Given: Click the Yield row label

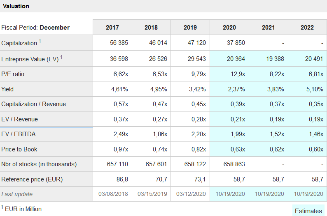Looking at the screenshot, I should (x=7, y=89).
